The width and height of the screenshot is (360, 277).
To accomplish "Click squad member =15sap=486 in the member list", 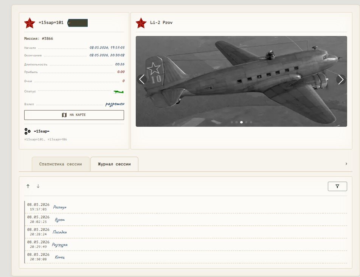I will click(57, 139).
